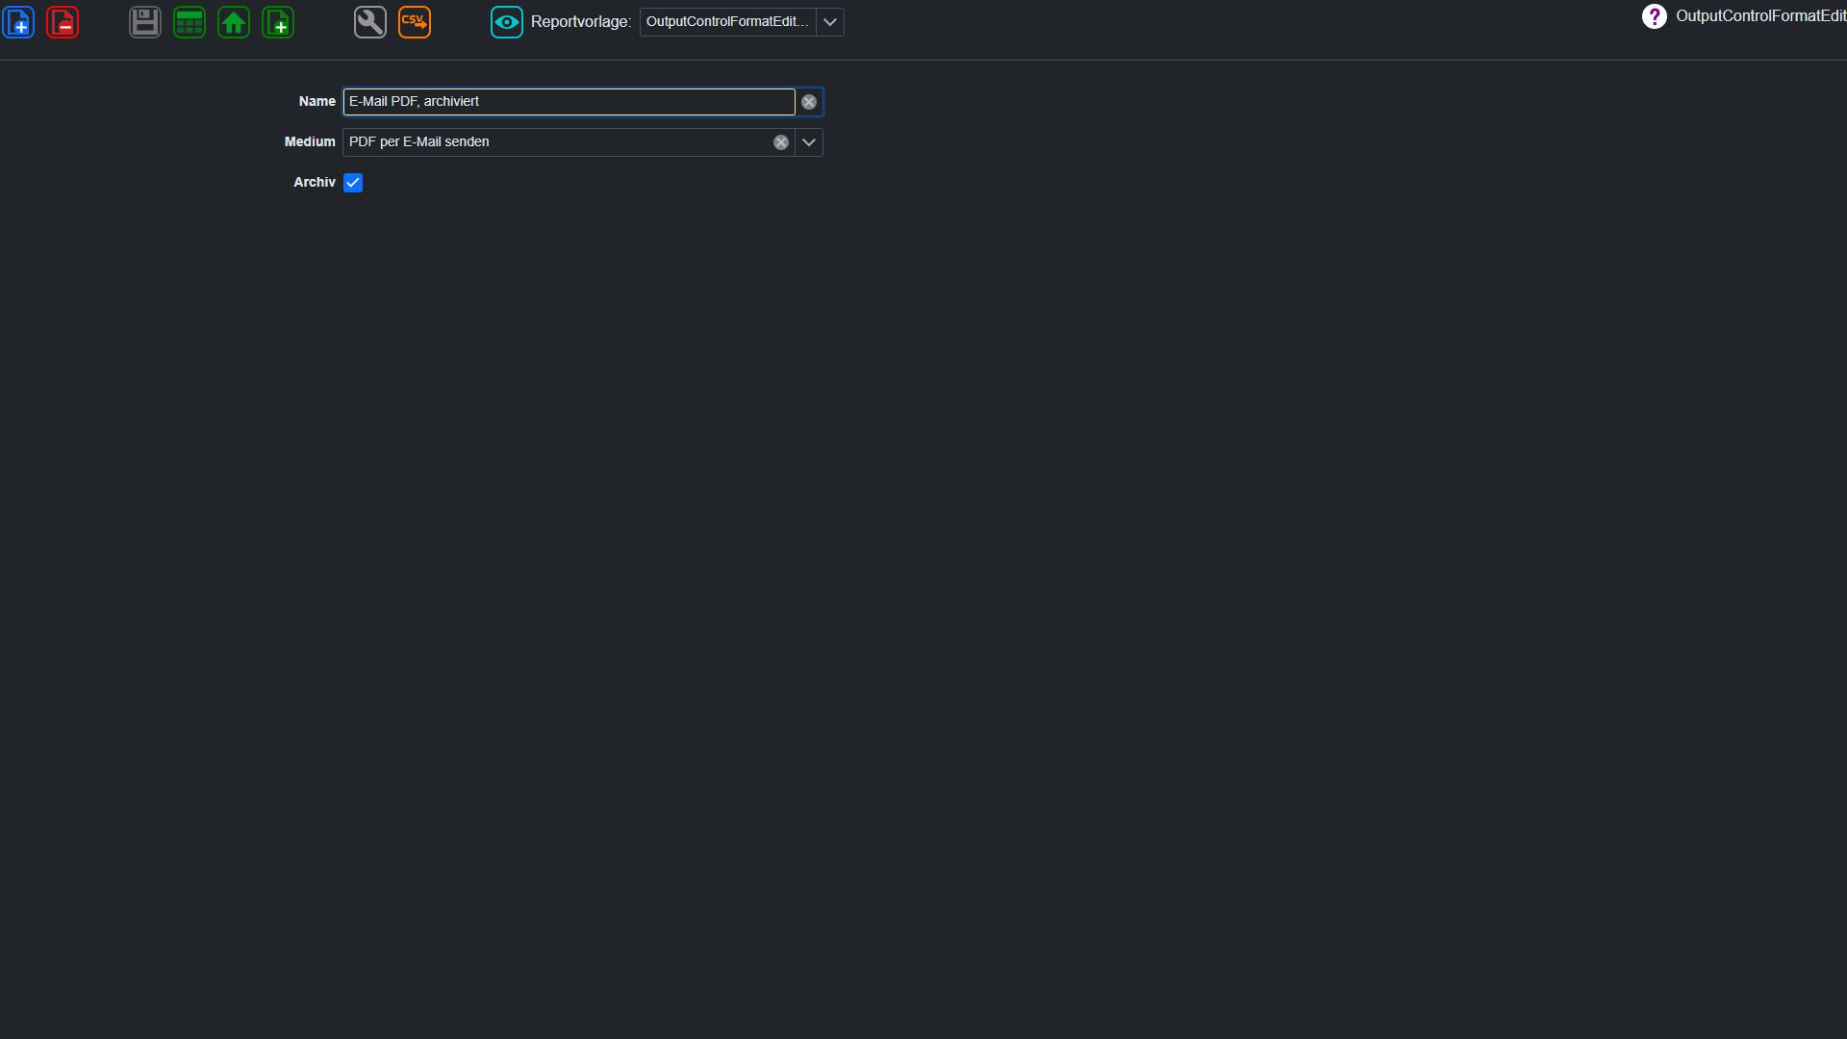Open the green table list view icon

pyautogui.click(x=190, y=22)
